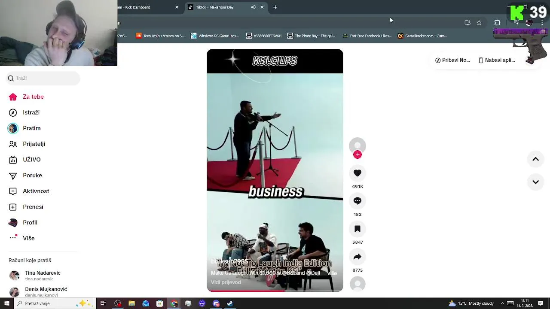
Task: Open Fast Free Facebook Likes bookmark
Action: tap(367, 36)
